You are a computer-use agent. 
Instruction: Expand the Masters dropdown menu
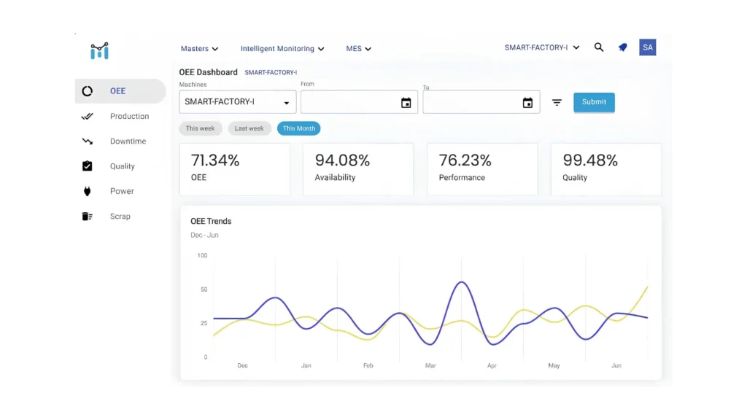coord(199,49)
